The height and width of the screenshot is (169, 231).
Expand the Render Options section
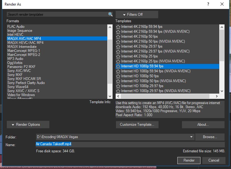tap(28, 125)
